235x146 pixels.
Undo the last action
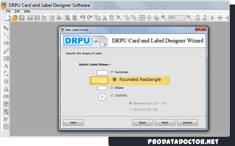[x=82, y=18]
